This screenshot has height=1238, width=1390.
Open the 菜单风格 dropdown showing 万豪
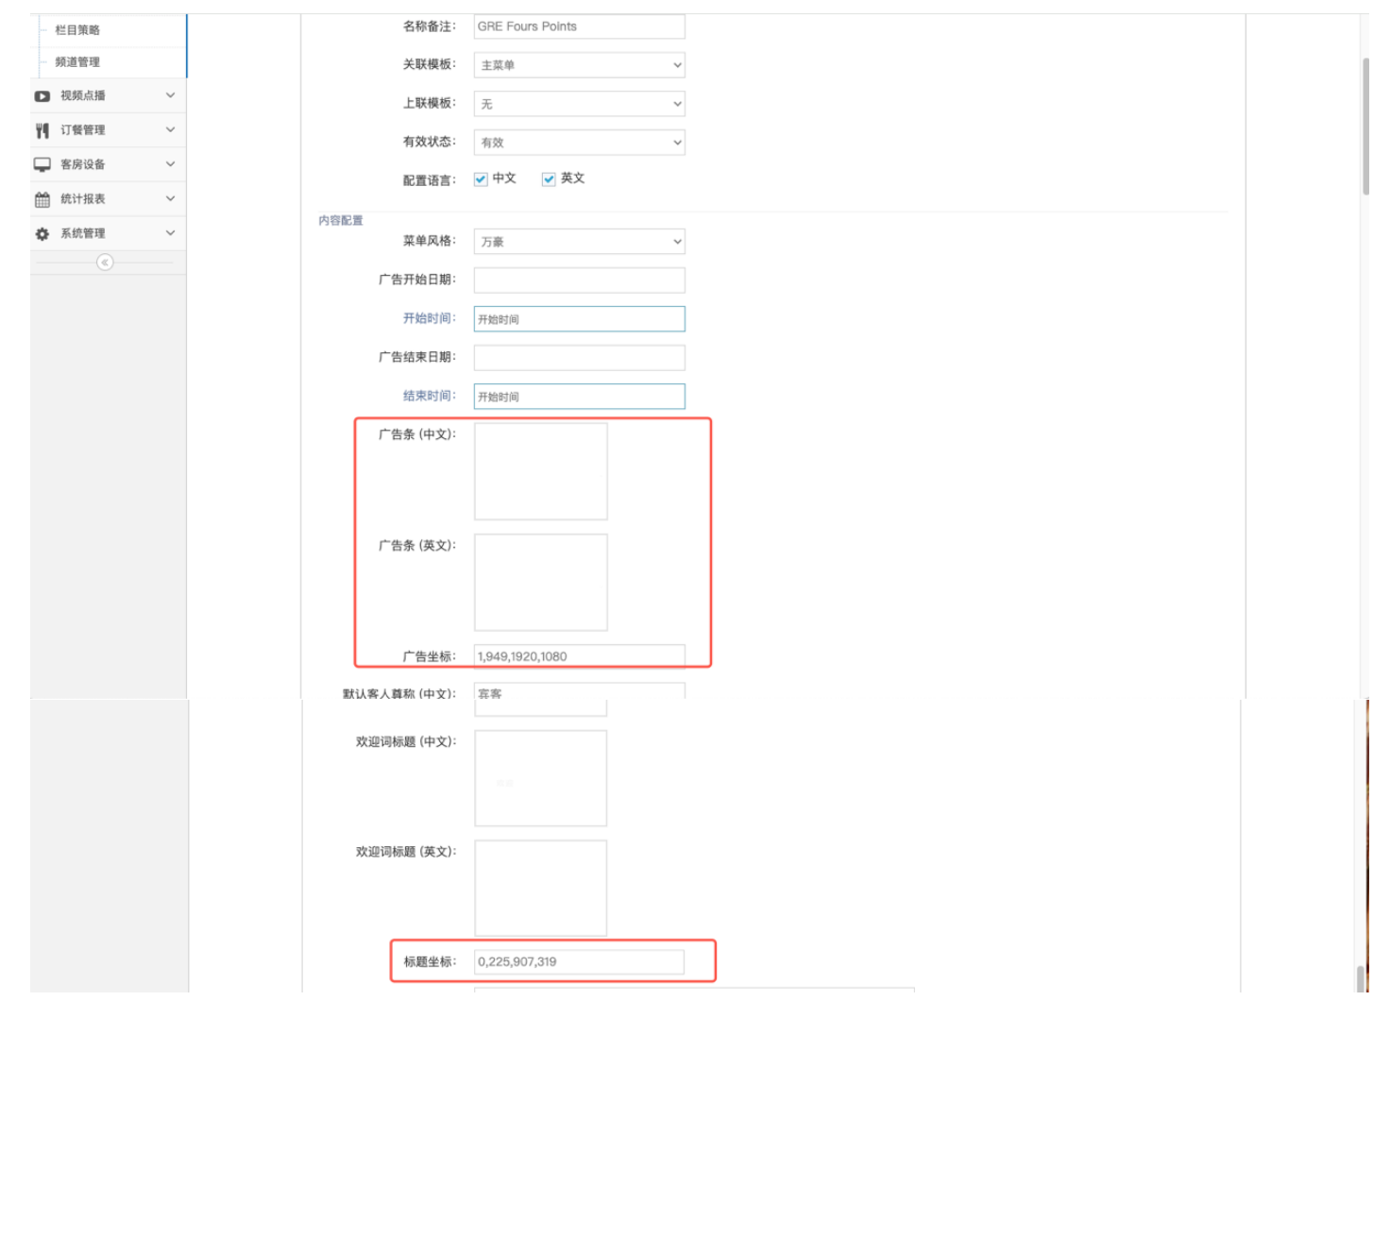[579, 242]
